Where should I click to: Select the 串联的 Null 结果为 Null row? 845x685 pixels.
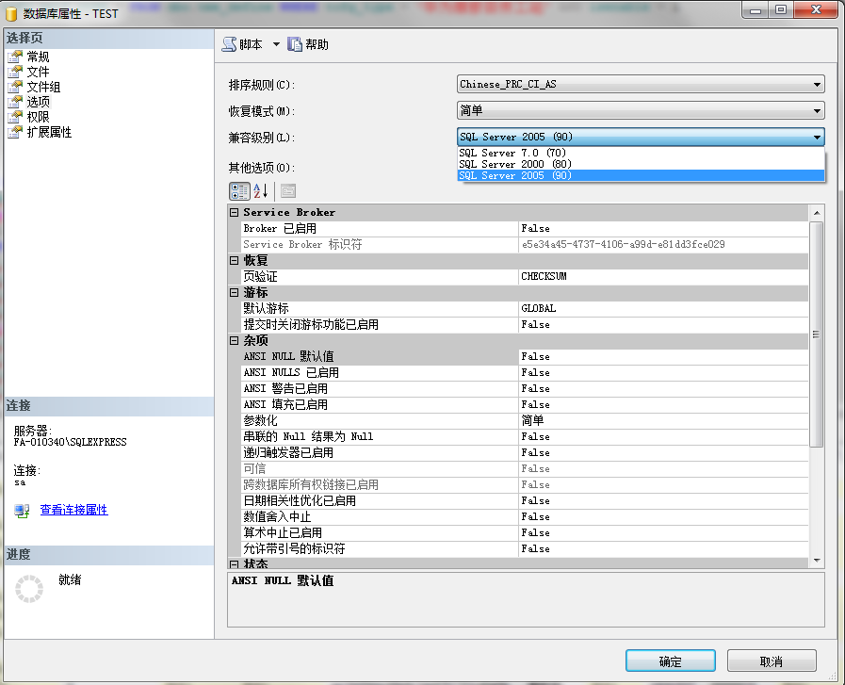(x=525, y=436)
